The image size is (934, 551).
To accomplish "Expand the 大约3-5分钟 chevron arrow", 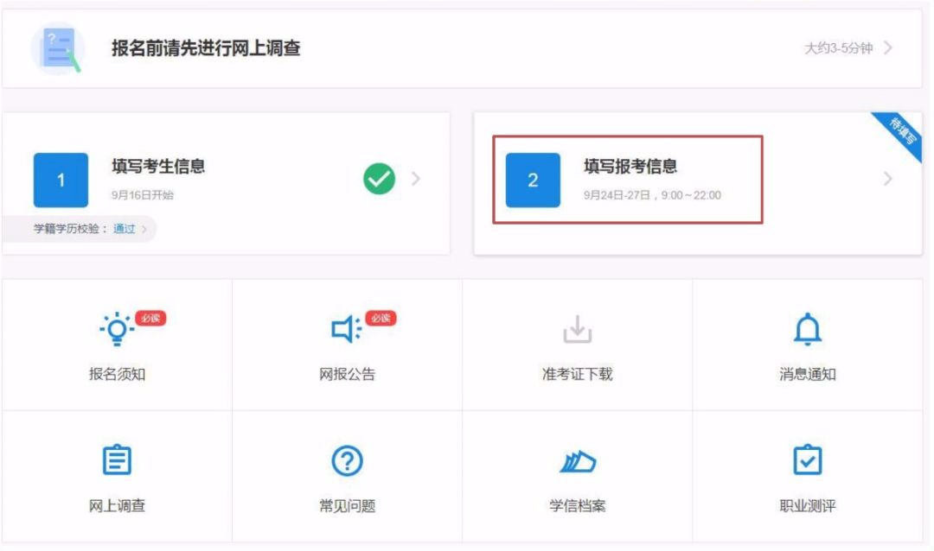I will pos(888,48).
